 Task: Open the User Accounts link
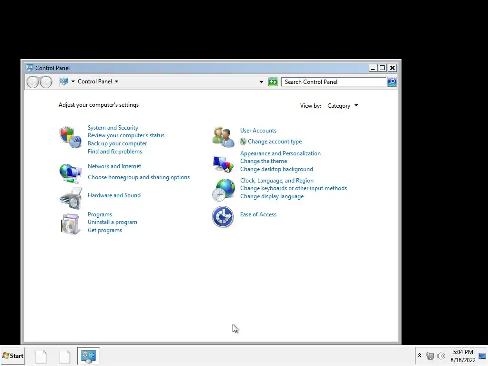pos(258,131)
